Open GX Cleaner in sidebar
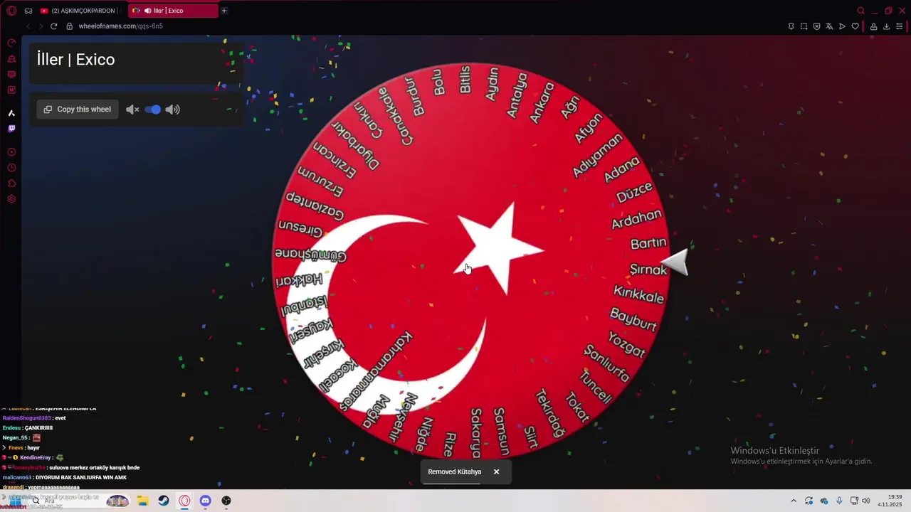The width and height of the screenshot is (911, 512). tap(11, 59)
